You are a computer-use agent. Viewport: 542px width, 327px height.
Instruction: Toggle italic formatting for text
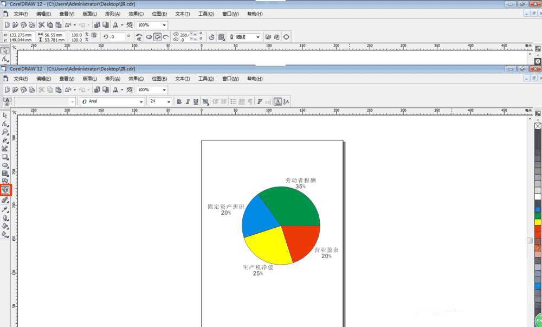(187, 101)
